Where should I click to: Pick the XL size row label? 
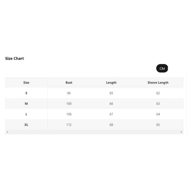(26, 125)
